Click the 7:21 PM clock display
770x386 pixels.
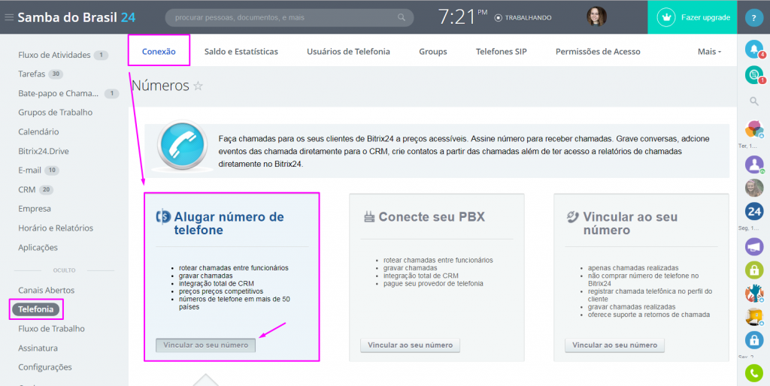pos(462,17)
